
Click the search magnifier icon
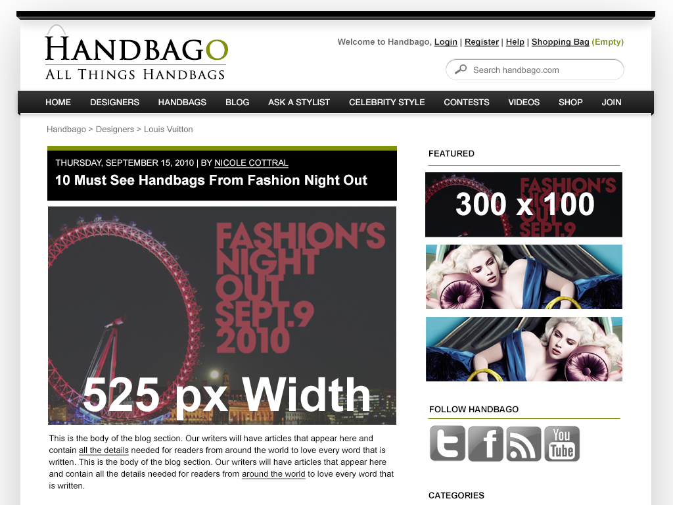(461, 69)
